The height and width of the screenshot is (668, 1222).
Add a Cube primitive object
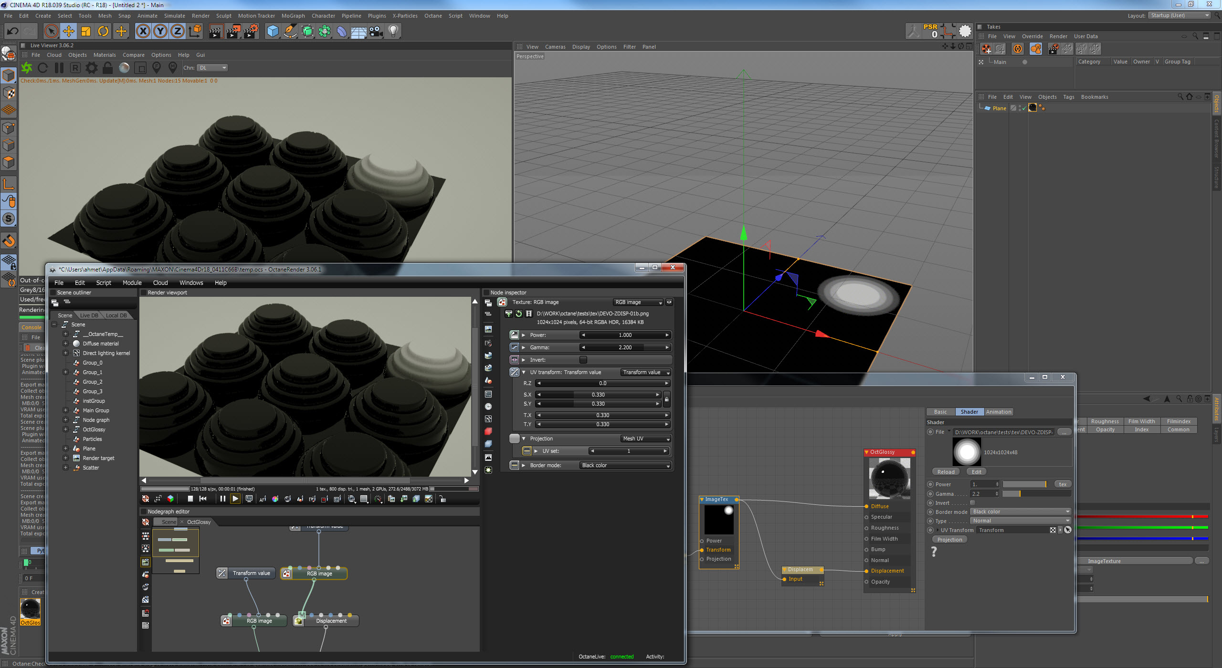(x=273, y=31)
